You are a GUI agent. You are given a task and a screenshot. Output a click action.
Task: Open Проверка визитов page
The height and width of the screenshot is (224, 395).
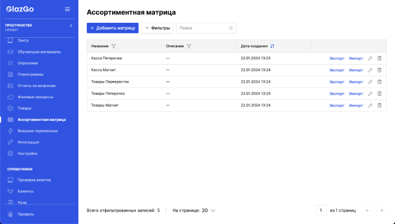(34, 180)
